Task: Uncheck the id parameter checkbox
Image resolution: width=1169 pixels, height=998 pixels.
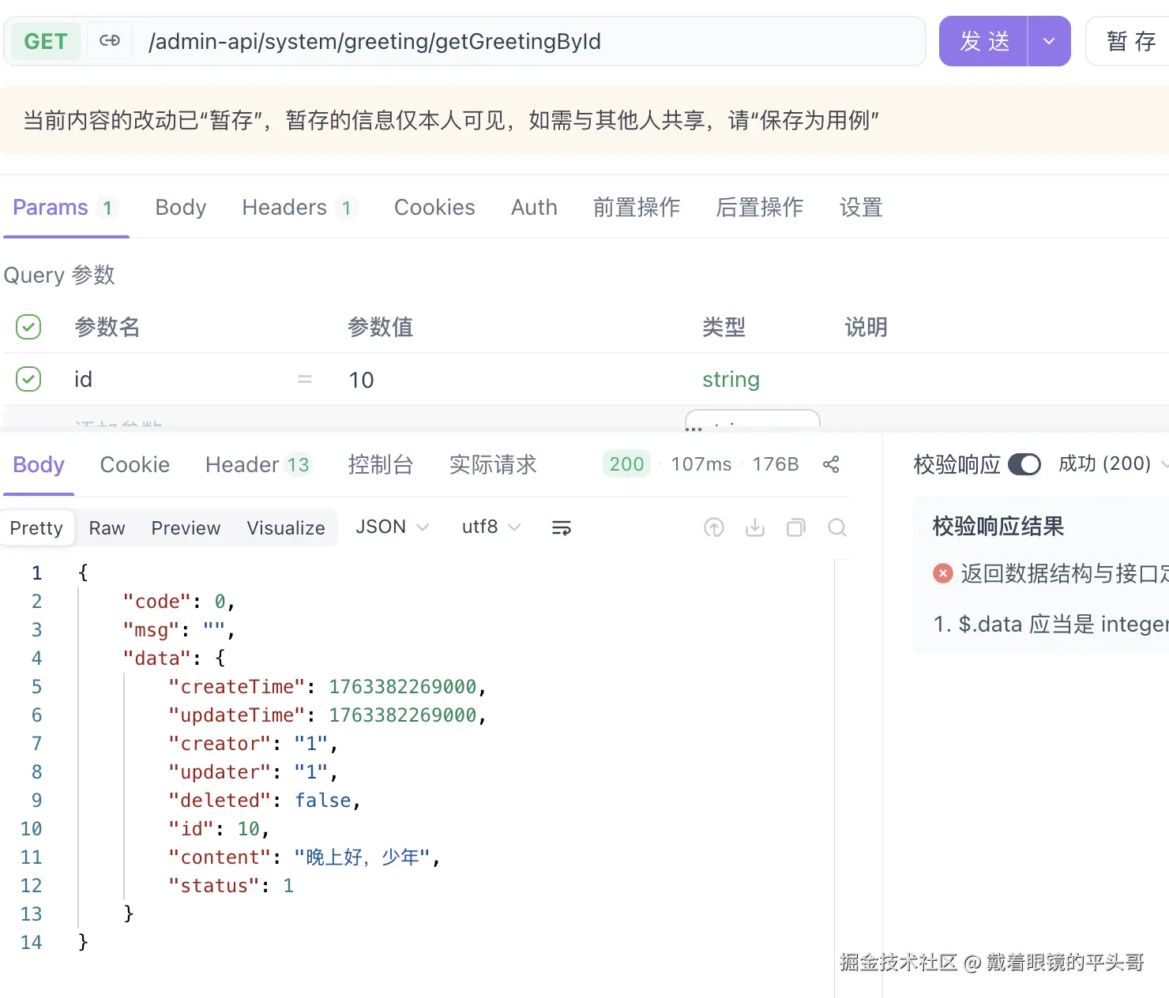Action: click(x=28, y=379)
